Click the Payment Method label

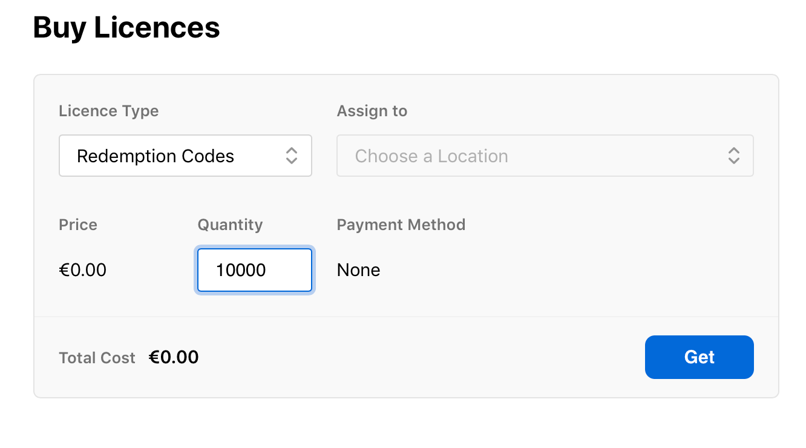coord(401,225)
